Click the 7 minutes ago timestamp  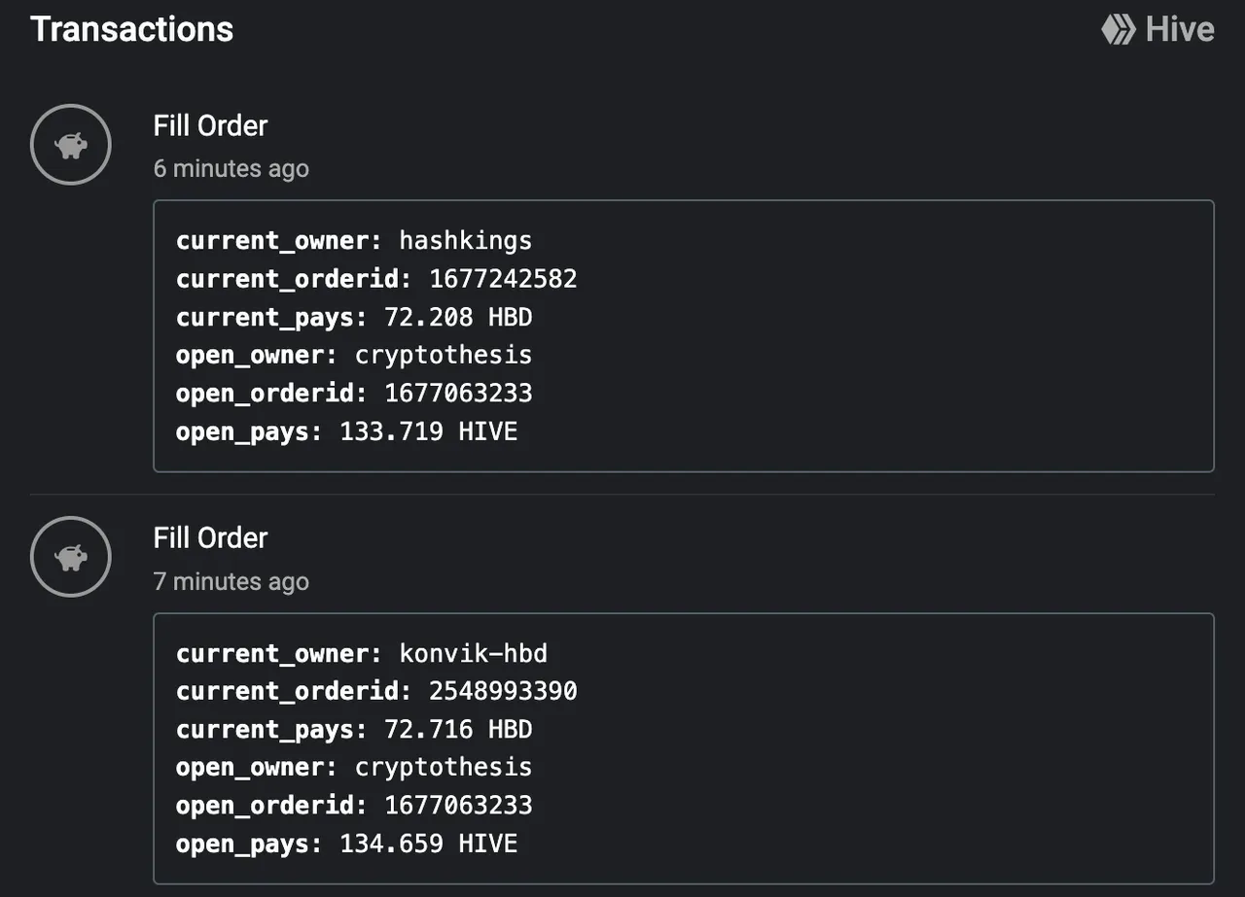(x=231, y=581)
